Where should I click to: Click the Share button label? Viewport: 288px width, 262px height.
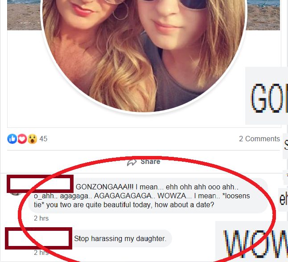[150, 162]
